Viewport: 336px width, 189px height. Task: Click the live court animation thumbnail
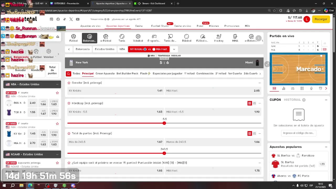click(x=298, y=69)
